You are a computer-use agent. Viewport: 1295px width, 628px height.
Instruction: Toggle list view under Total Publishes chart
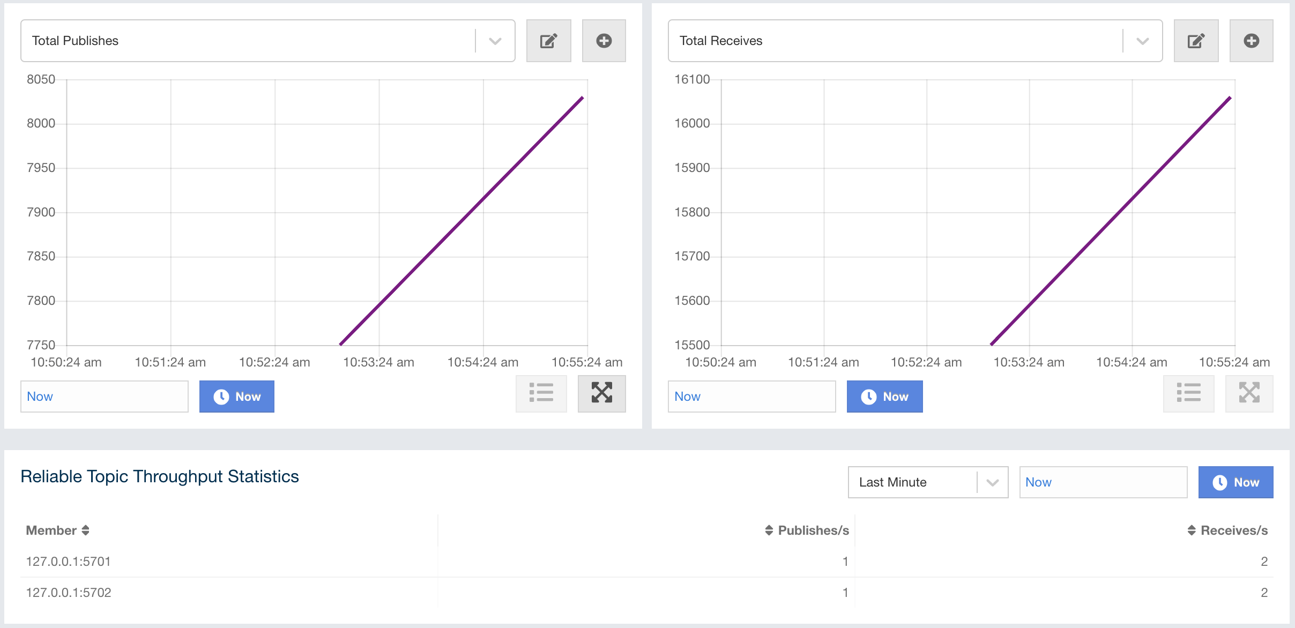(541, 393)
